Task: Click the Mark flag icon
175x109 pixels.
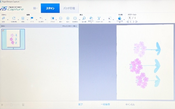Action: (32, 18)
